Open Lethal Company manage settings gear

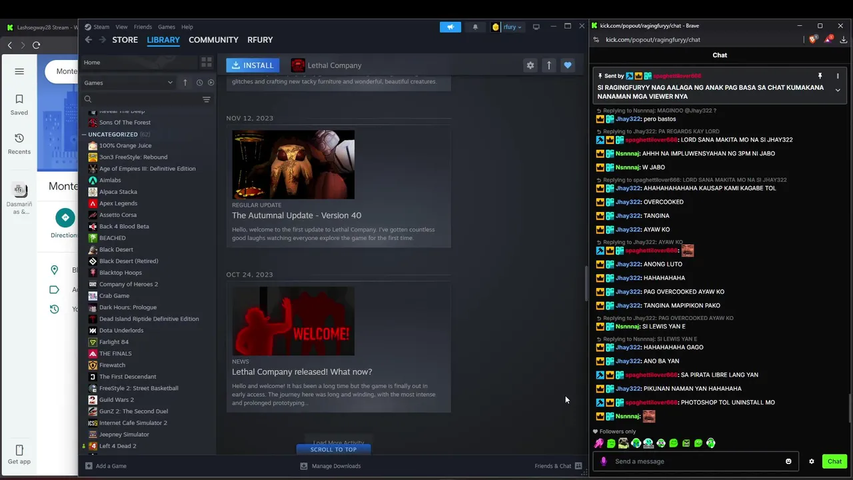[530, 65]
